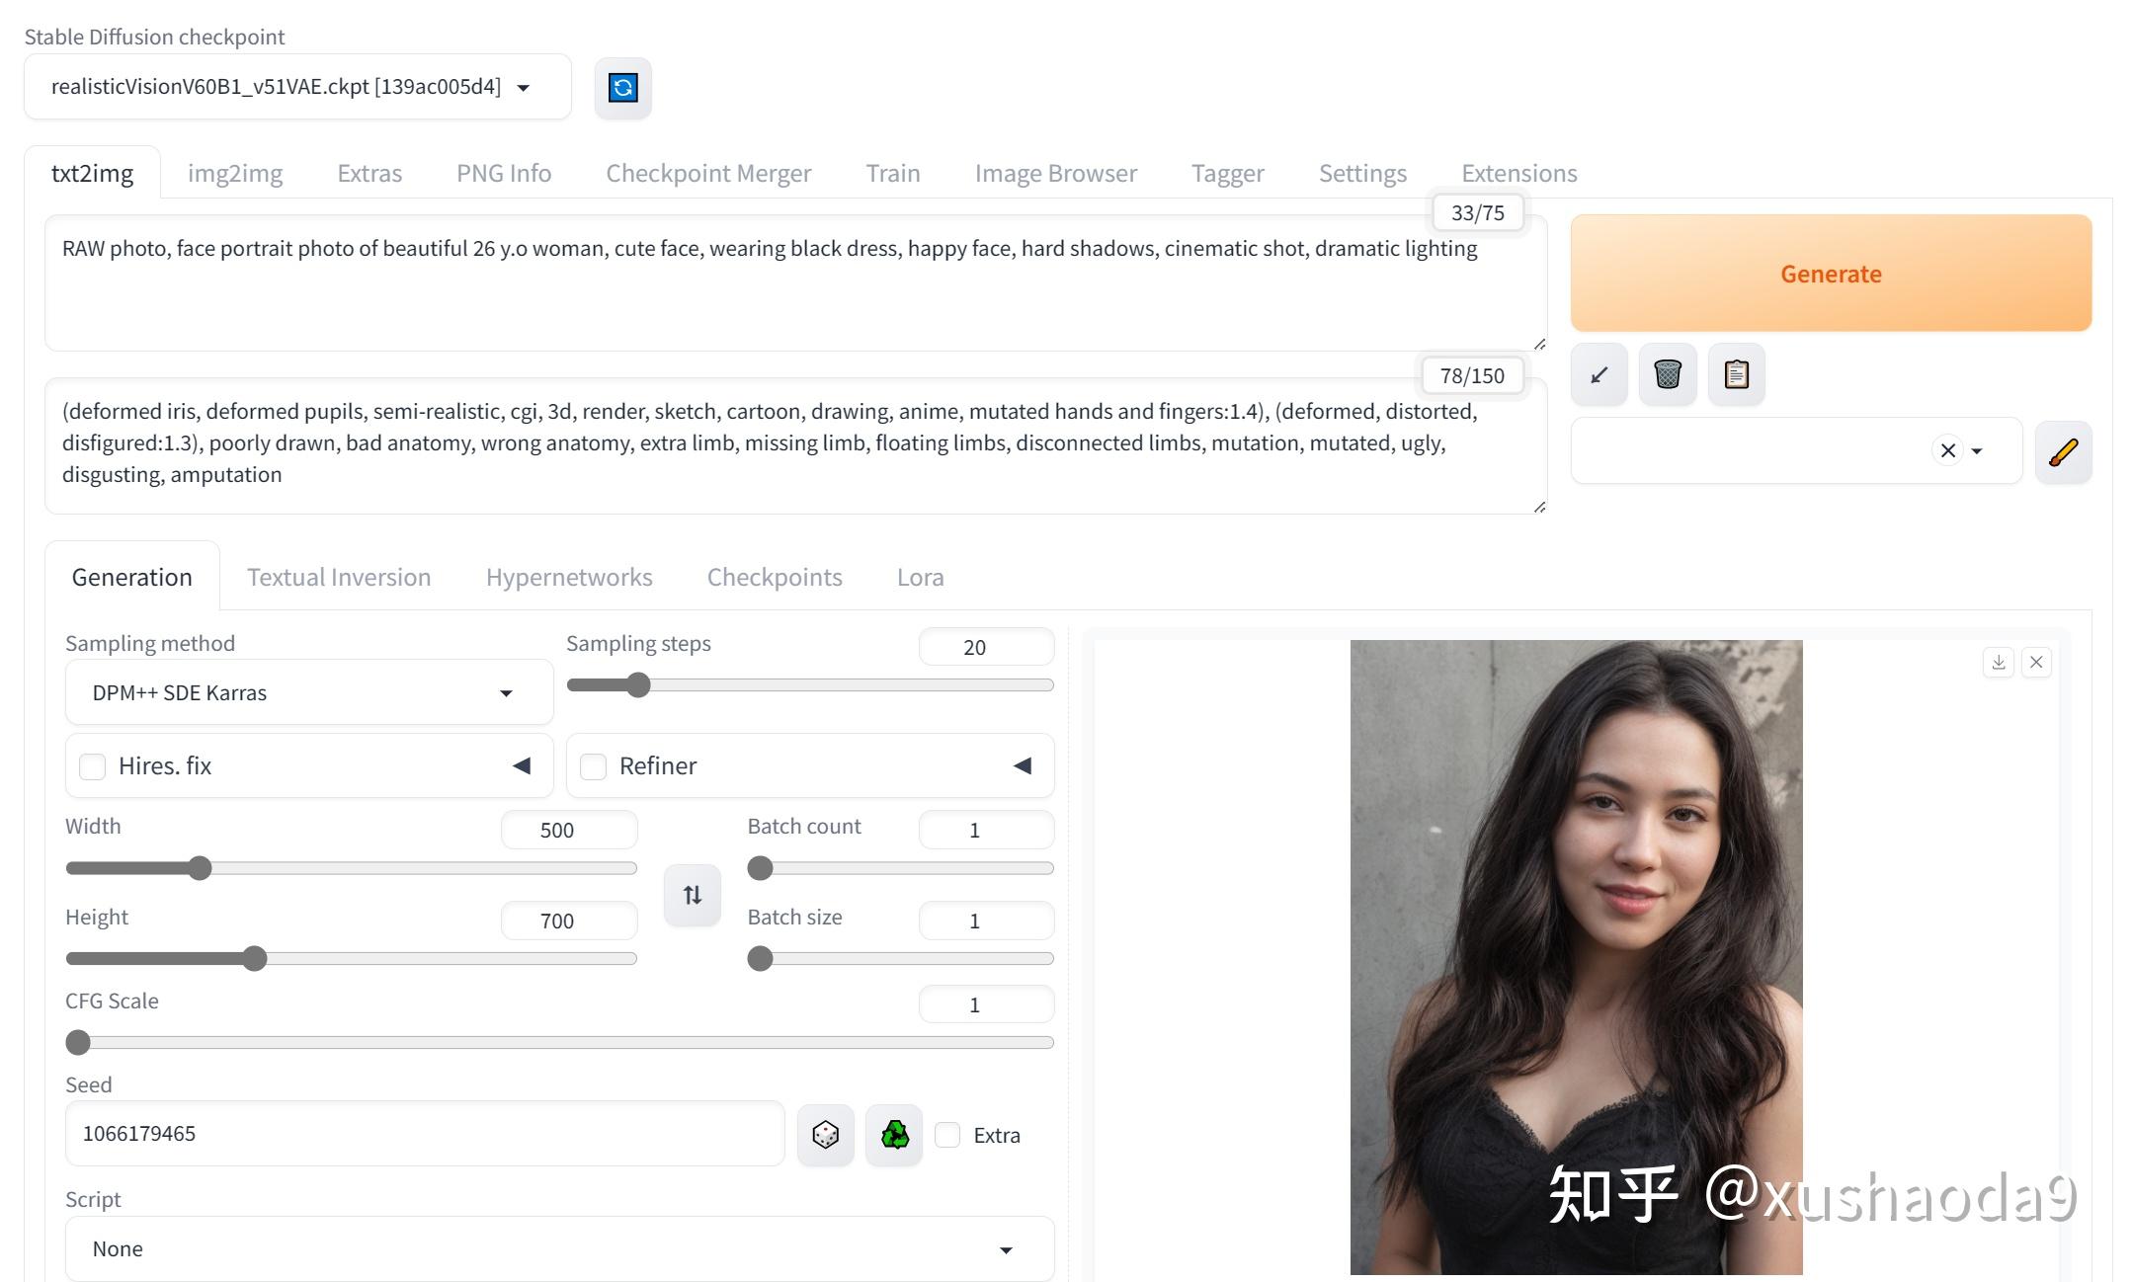Open the Sampling method dropdown
Image resolution: width=2132 pixels, height=1282 pixels.
click(307, 691)
